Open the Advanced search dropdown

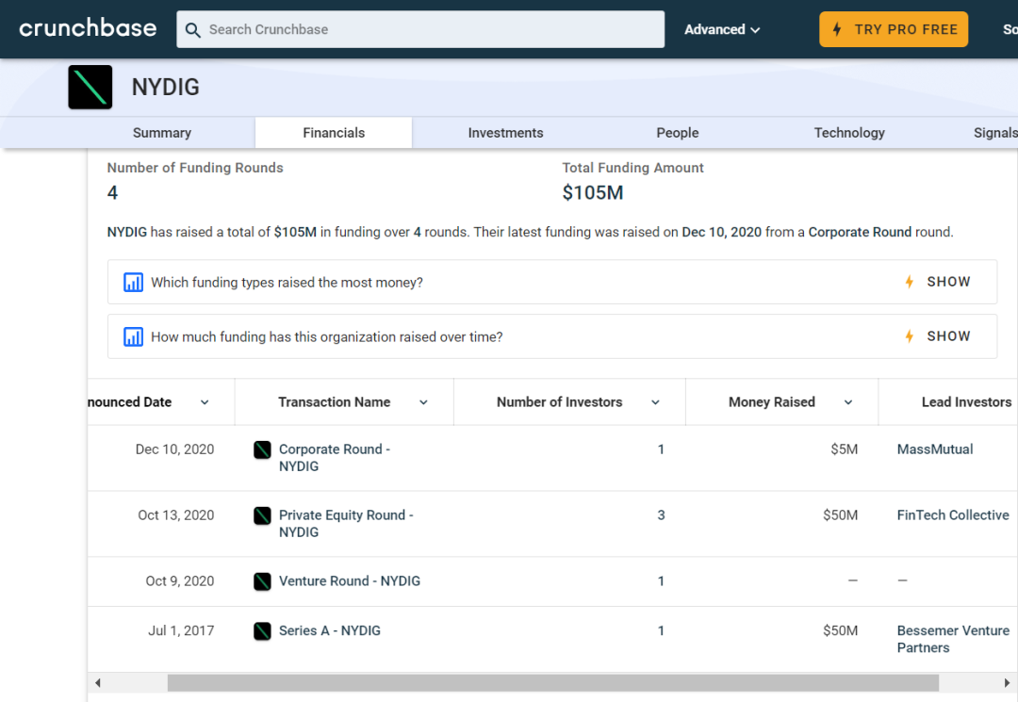click(722, 29)
